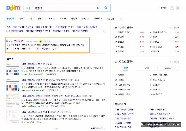Click news term 상어가족
The width and height of the screenshot is (186, 131).
pos(157,85)
